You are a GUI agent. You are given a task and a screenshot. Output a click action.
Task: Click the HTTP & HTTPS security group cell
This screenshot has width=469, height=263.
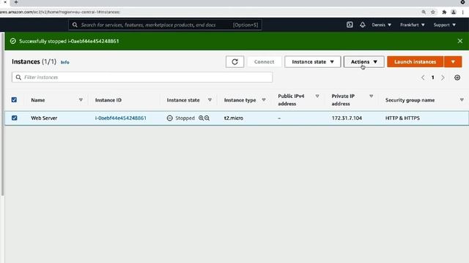pyautogui.click(x=402, y=118)
